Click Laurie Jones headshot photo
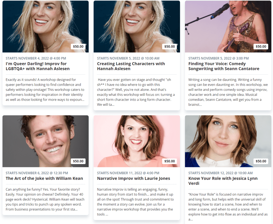Screen dimensions: 273x224 [x=137, y=141]
